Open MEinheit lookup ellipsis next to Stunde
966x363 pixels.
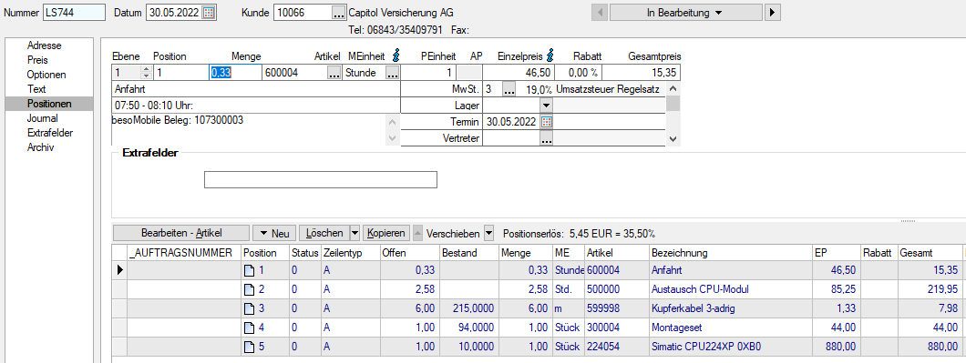(x=393, y=73)
